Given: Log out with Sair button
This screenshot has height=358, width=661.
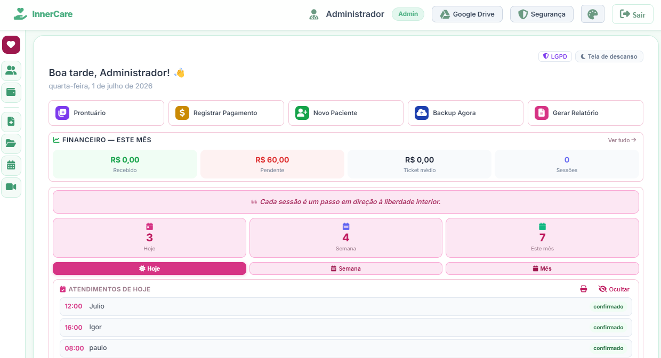Looking at the screenshot, I should click(632, 14).
